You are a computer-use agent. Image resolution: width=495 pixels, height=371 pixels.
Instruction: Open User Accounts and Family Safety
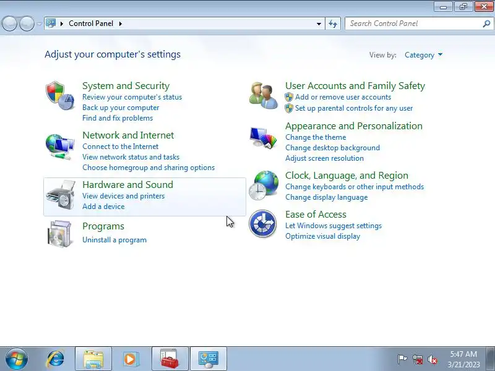[x=355, y=86]
